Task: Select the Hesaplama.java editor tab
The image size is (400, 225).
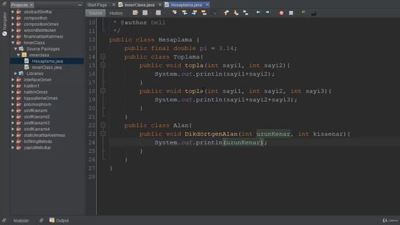Action: [186, 5]
